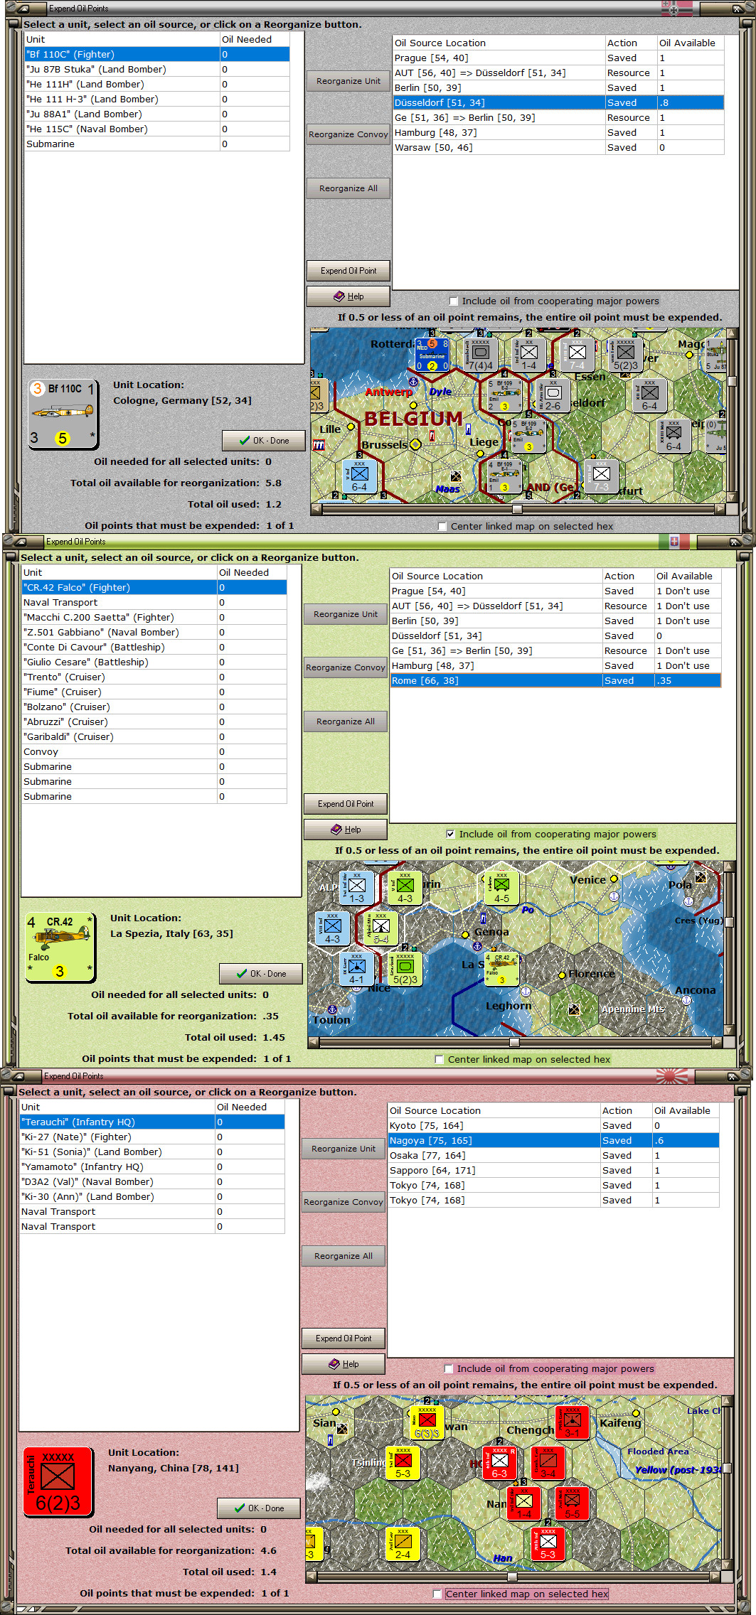
Task: Uncheck cooperating powers oil in Italian window
Action: [451, 835]
